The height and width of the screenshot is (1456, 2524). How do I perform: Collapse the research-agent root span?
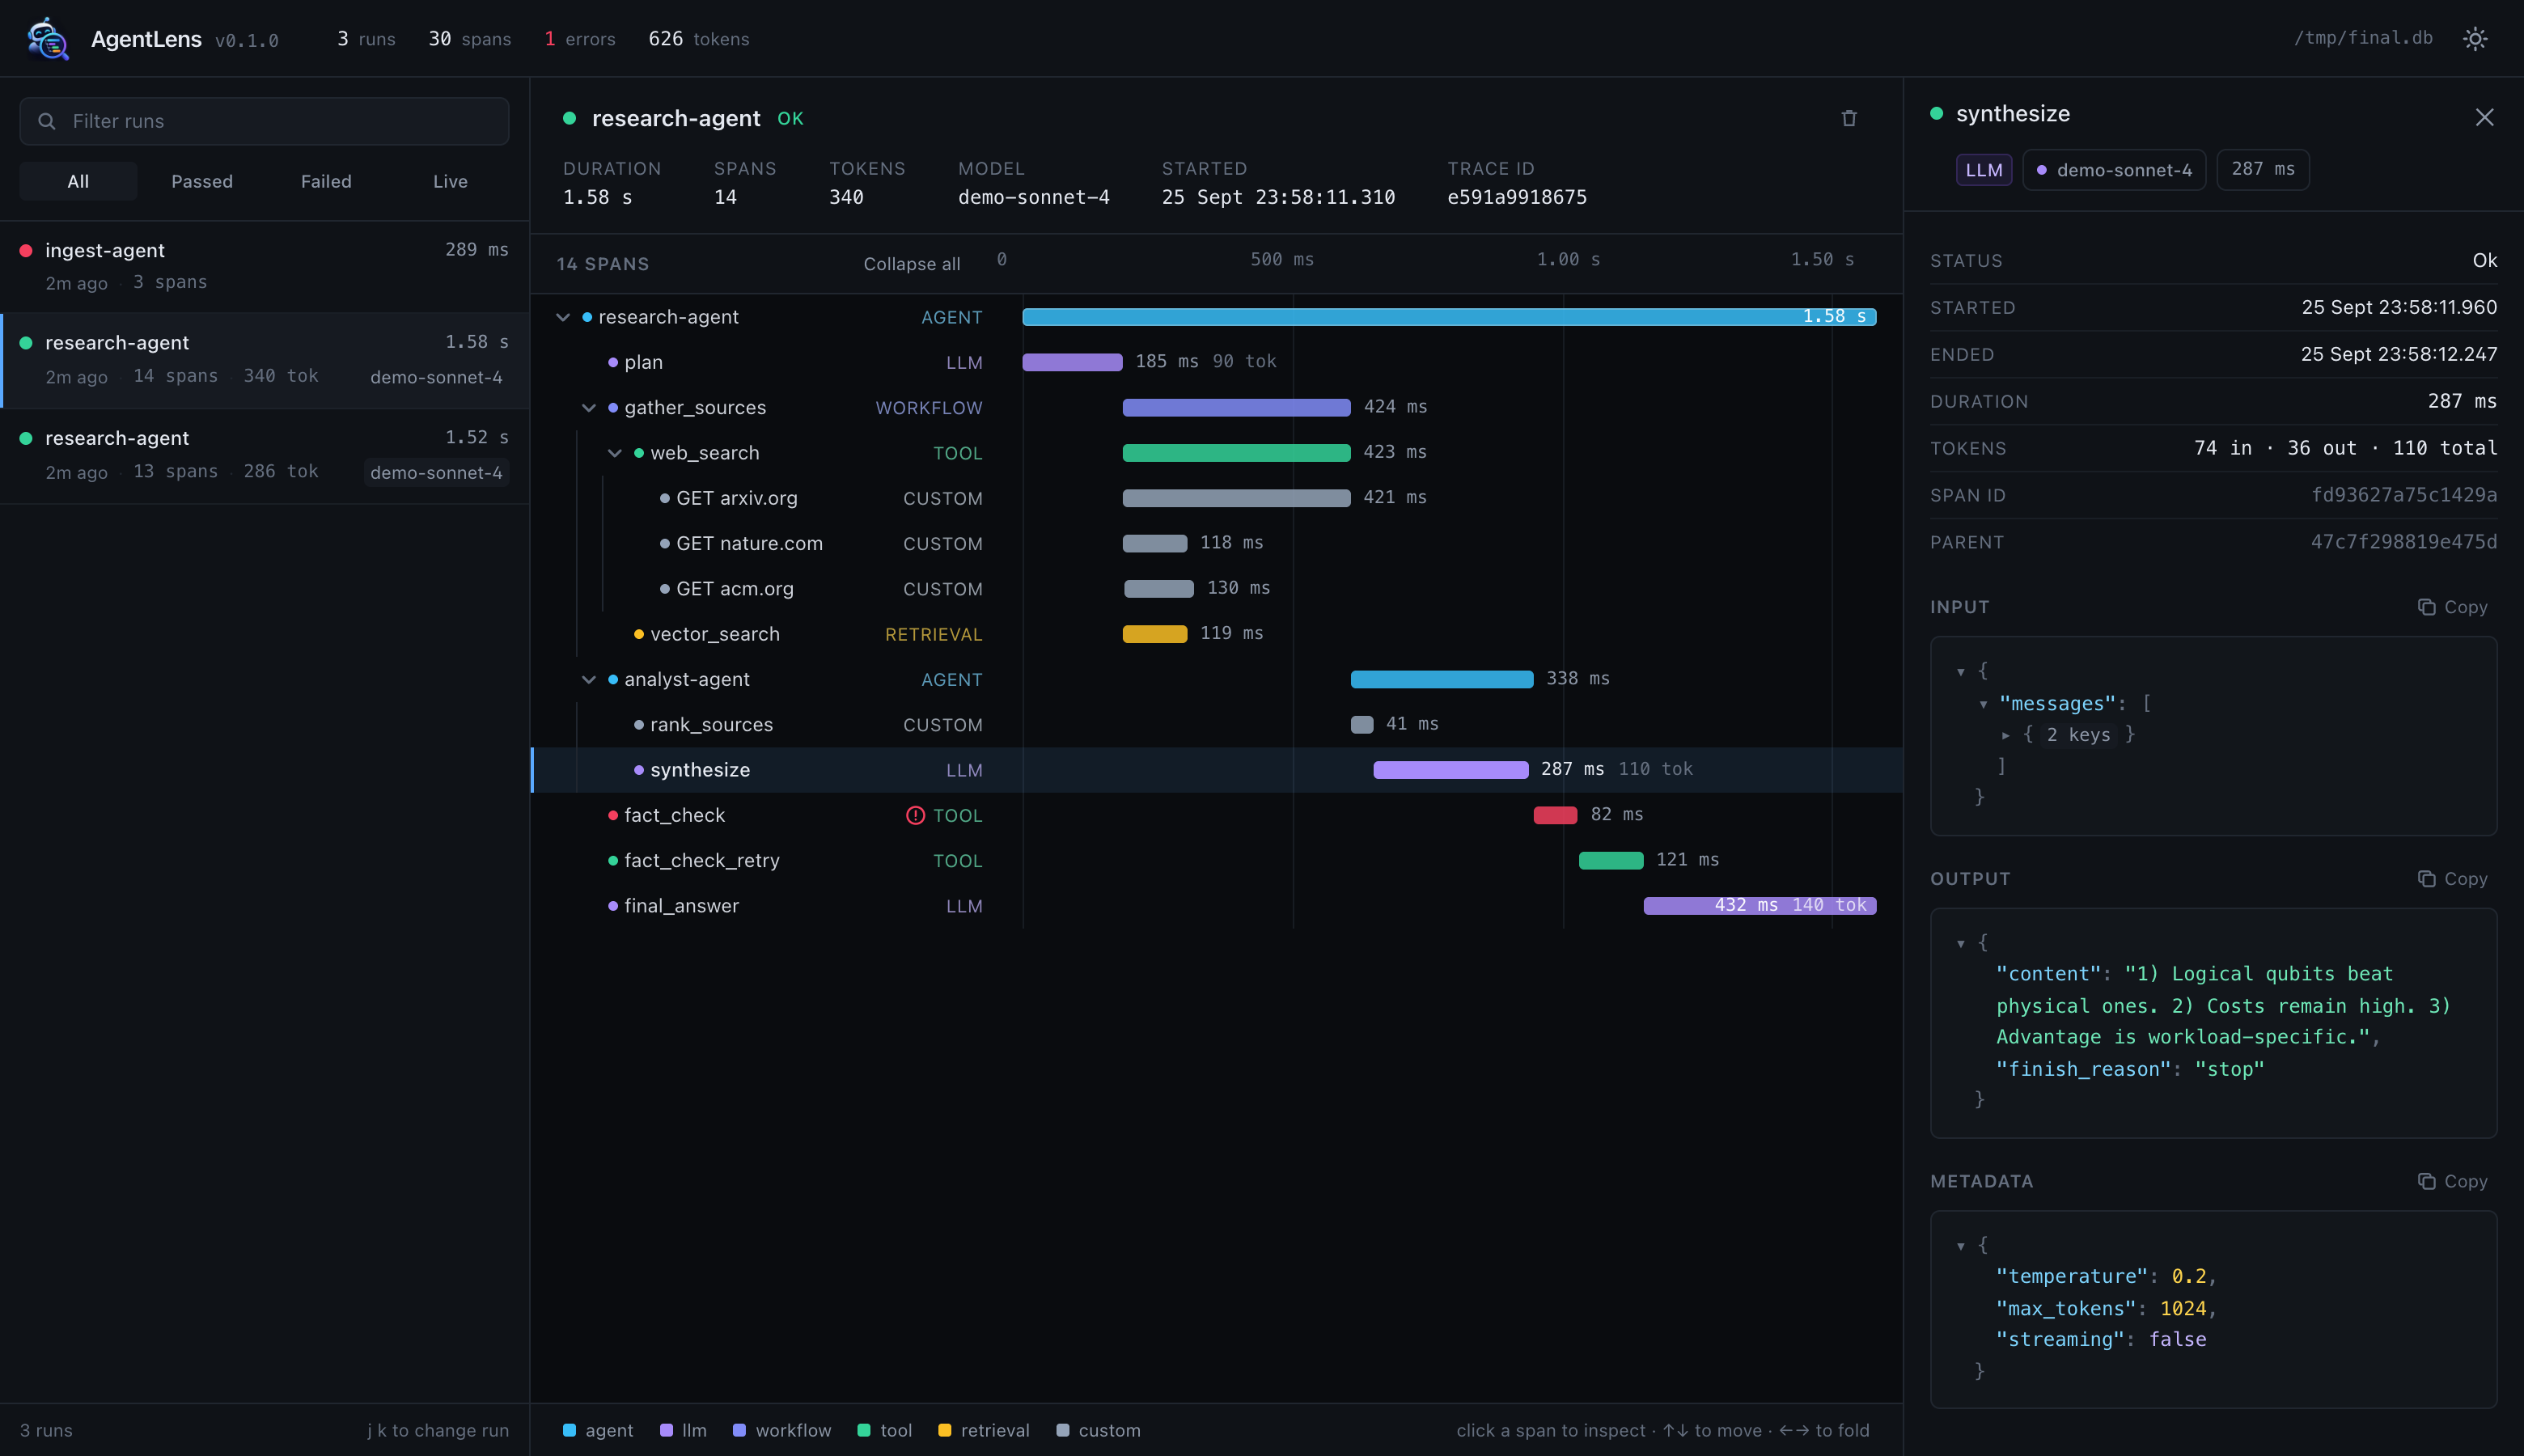[x=563, y=317]
